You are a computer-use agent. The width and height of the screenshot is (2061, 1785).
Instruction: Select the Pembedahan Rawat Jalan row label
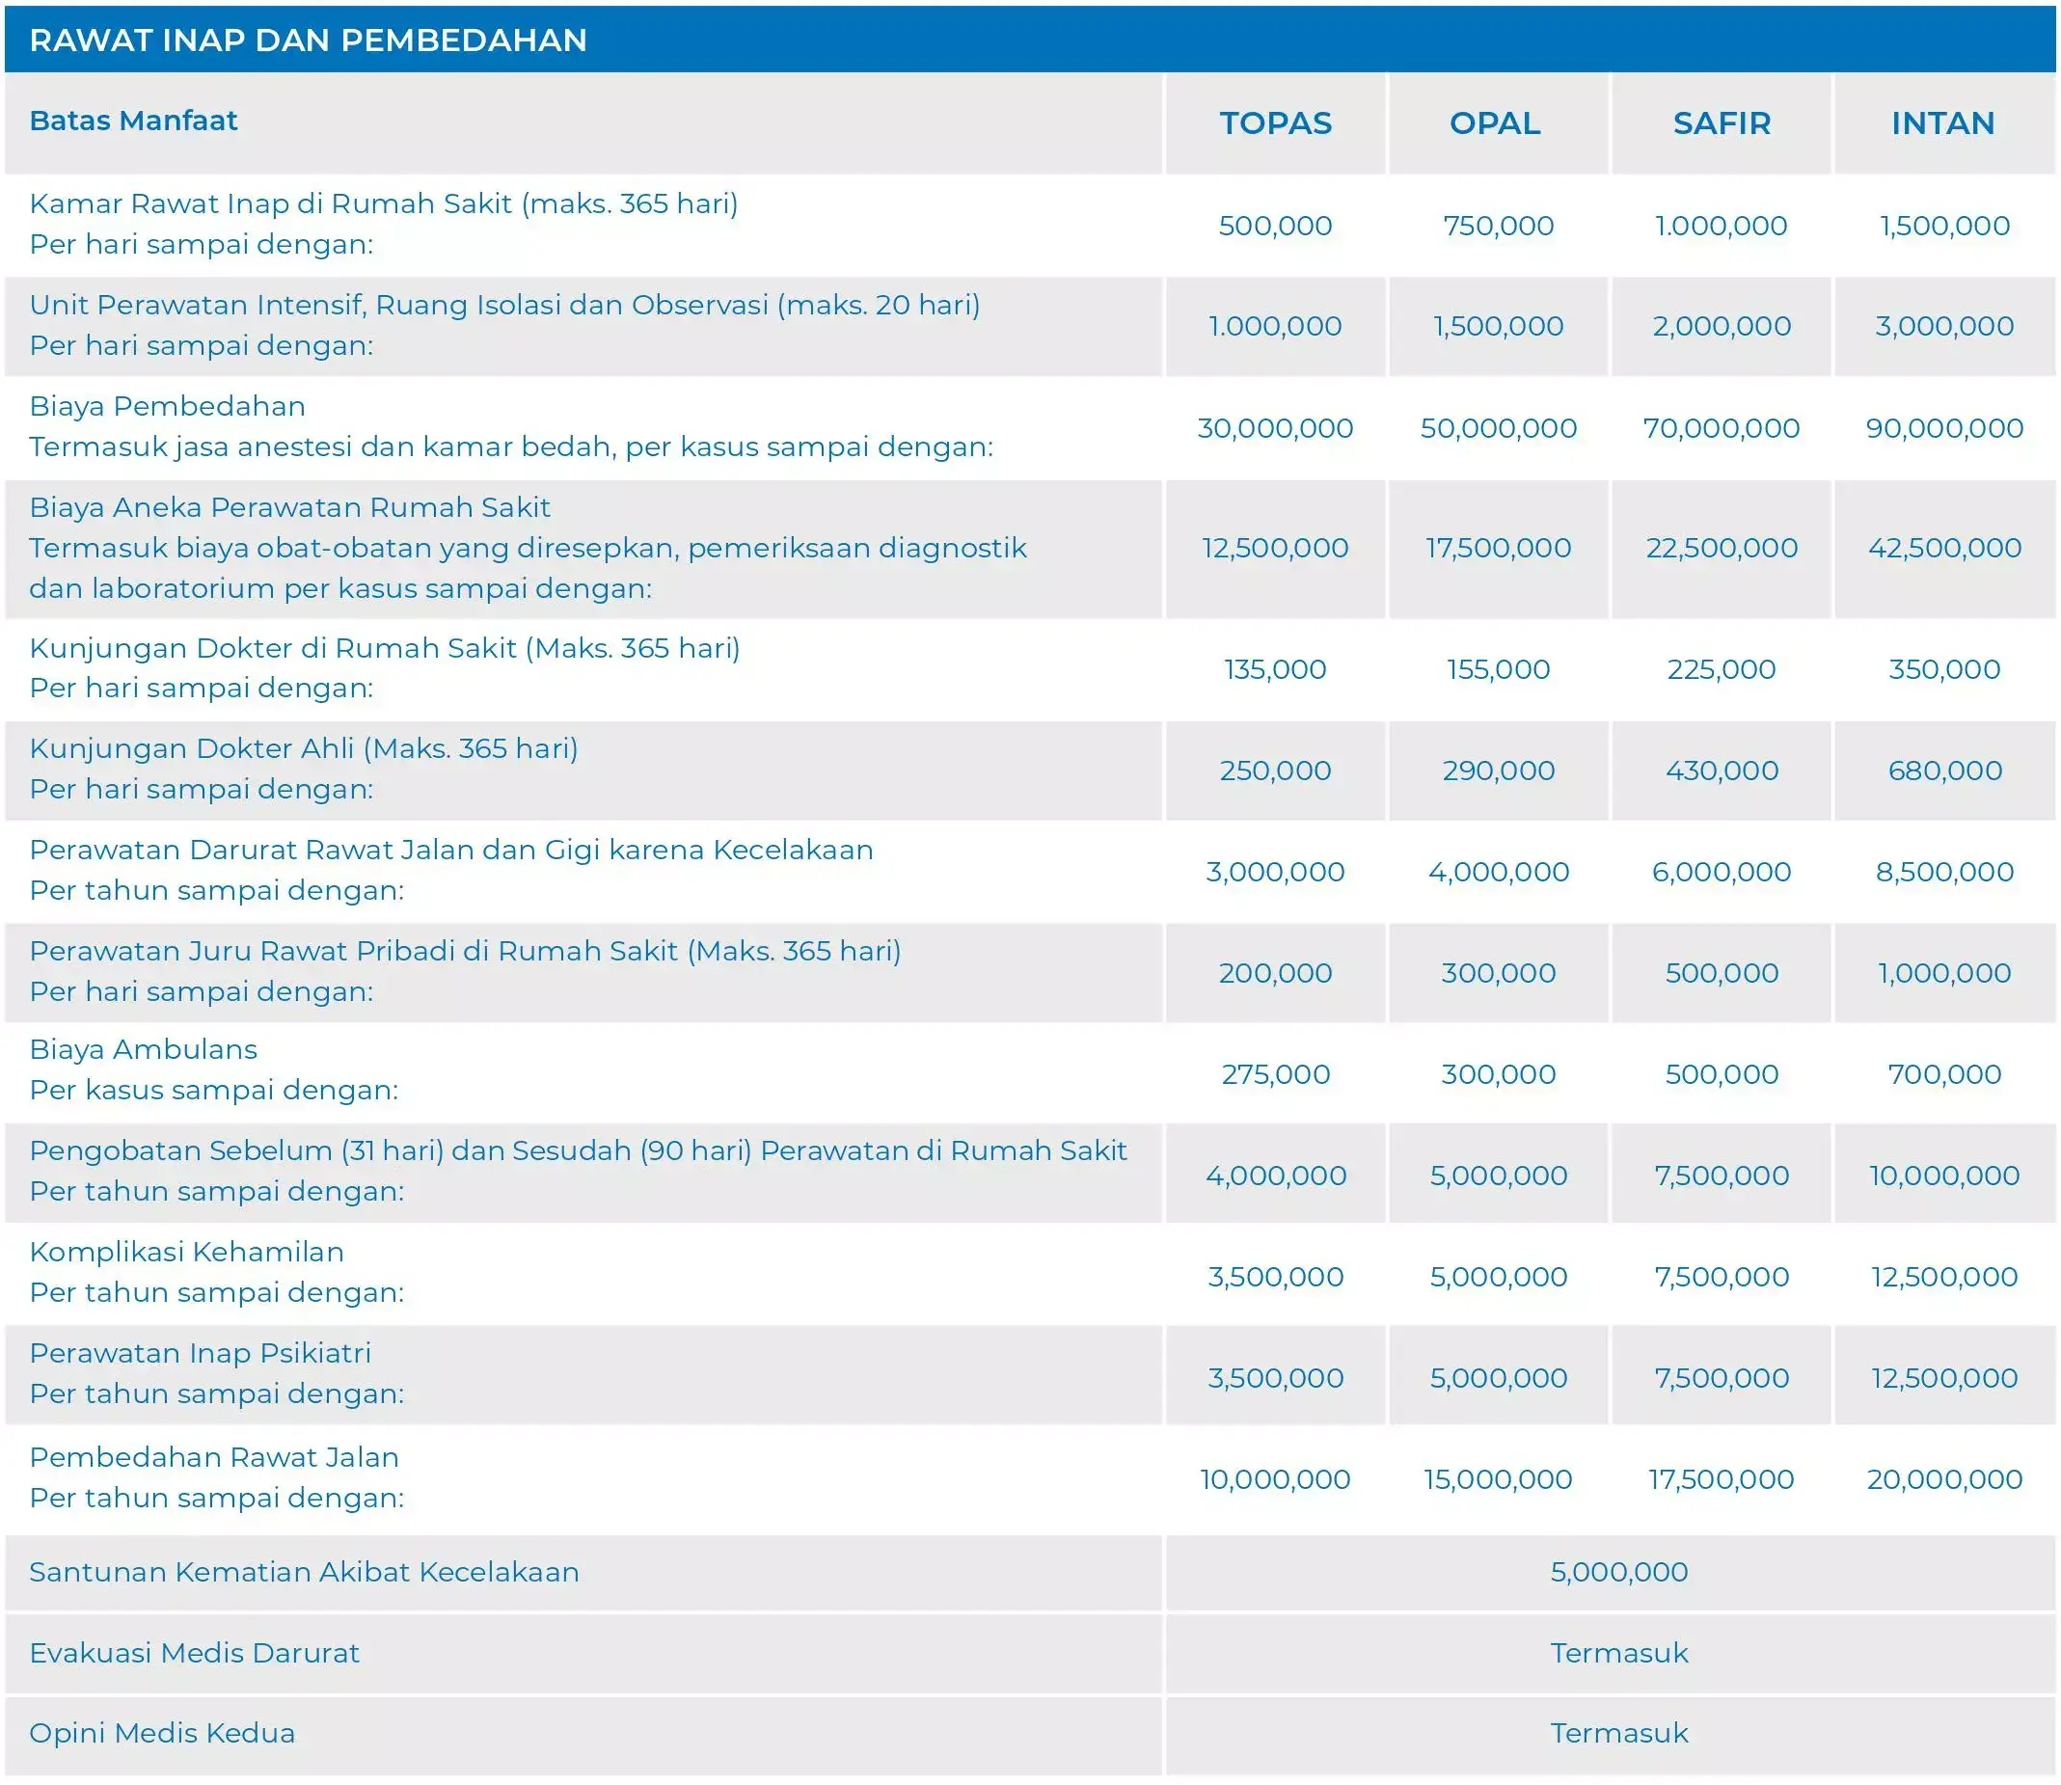[214, 1457]
